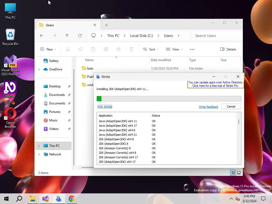The image size is (272, 204).
Task: Expand chevron after This PC breadcrumb
Action: (125, 36)
